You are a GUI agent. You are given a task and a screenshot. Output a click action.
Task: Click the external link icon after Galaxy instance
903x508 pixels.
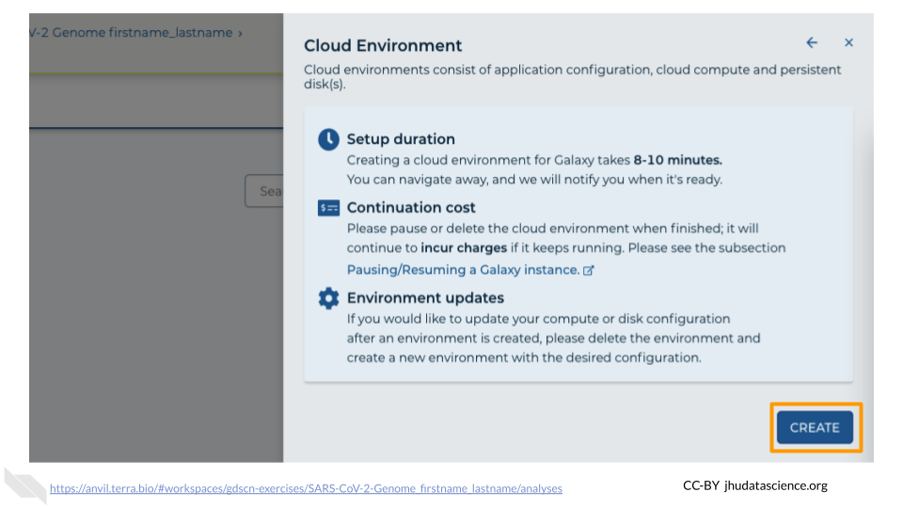tap(589, 270)
